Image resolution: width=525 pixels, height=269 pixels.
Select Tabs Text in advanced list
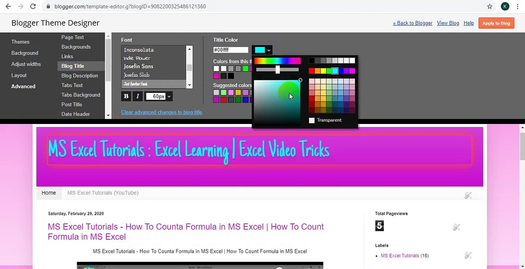click(72, 85)
